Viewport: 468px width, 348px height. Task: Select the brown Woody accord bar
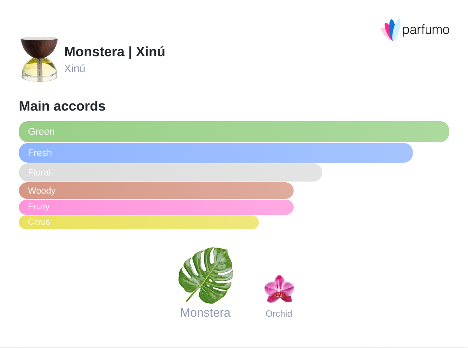click(x=156, y=191)
